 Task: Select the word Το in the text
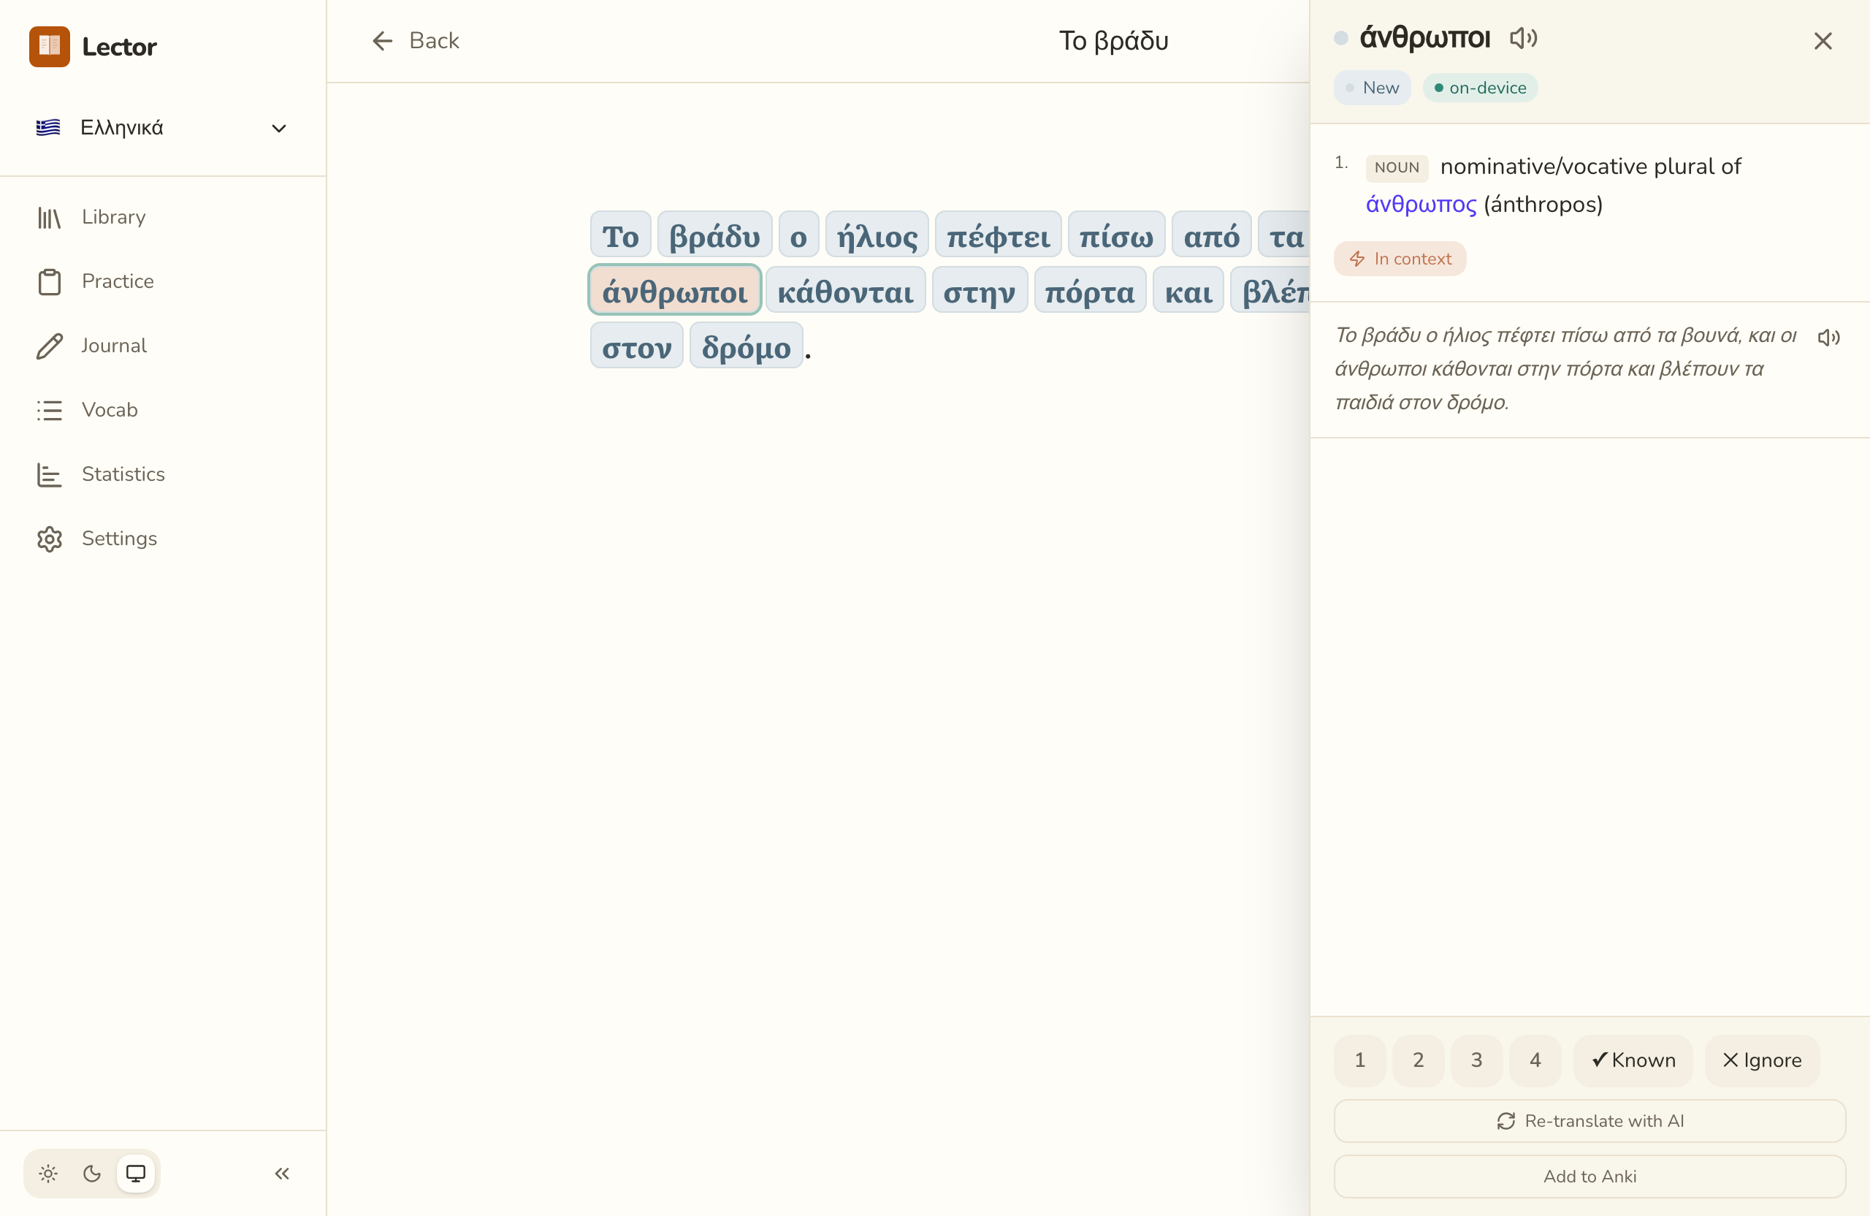[x=621, y=235]
